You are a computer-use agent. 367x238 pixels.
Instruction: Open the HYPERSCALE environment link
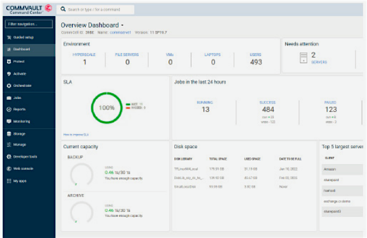[x=84, y=54]
